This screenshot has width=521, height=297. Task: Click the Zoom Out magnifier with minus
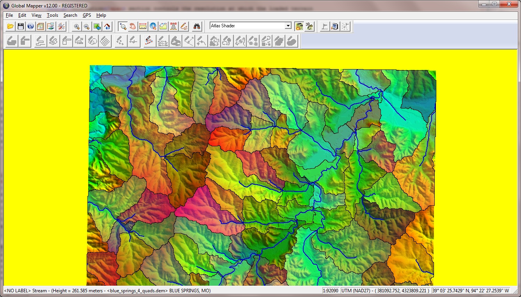click(87, 27)
